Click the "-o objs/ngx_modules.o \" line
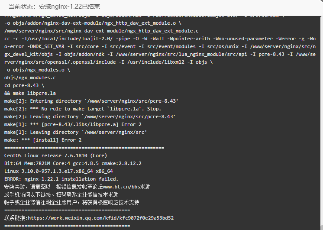Viewport: 323px width, 230px height. 37,70
